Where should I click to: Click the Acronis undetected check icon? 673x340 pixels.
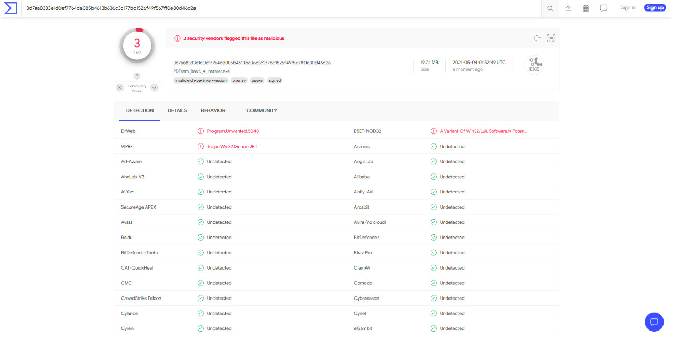[x=434, y=147]
